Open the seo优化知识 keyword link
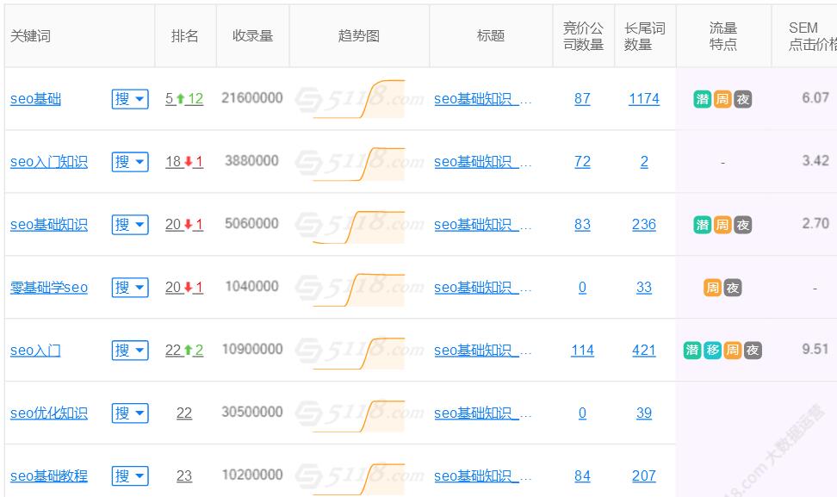This screenshot has height=497, width=837. click(x=49, y=413)
